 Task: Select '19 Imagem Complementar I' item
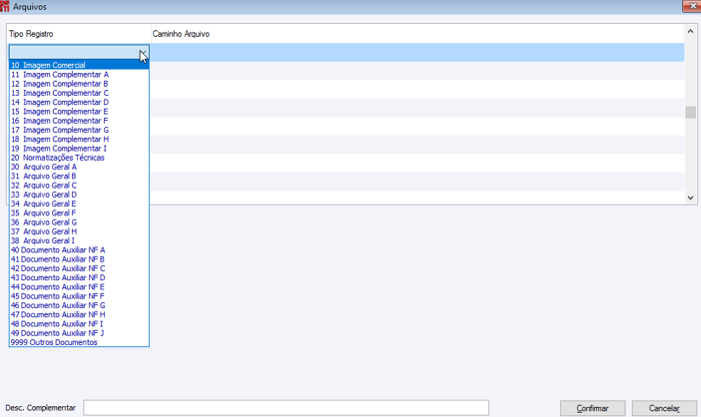pos(79,149)
